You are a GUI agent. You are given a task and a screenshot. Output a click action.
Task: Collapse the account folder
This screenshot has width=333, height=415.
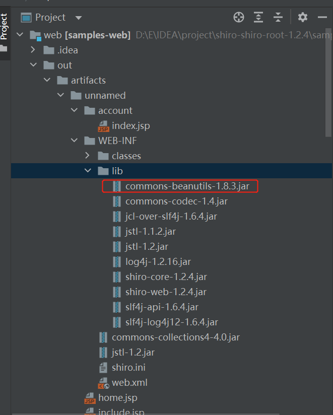coord(74,110)
